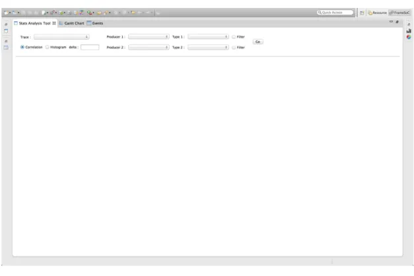Switch to the Resource perspective
Image resolution: width=414 pixels, height=276 pixels.
pyautogui.click(x=377, y=13)
